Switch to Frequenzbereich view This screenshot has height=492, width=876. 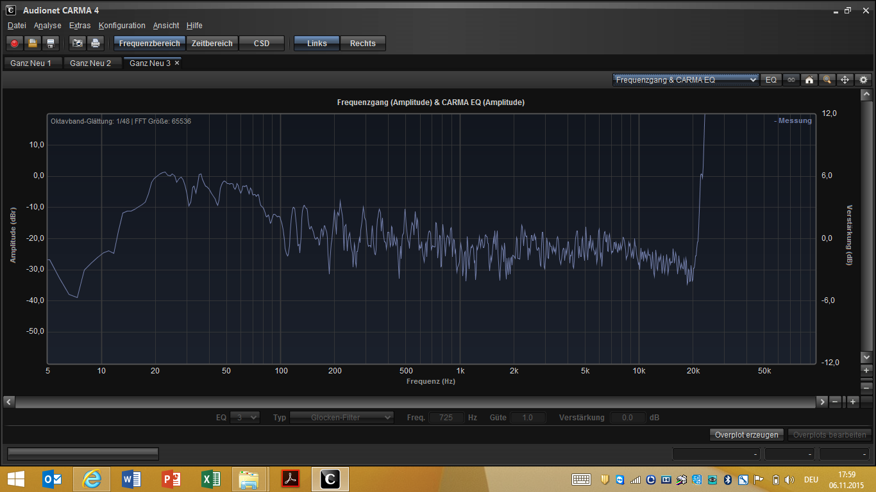(x=149, y=44)
